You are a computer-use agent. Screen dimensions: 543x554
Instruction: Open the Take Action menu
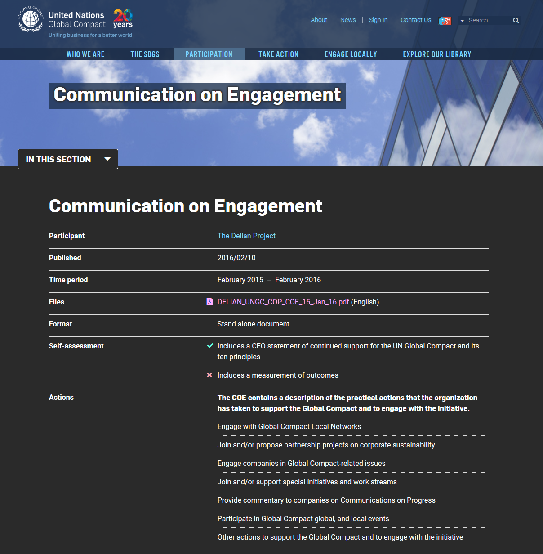click(x=278, y=54)
